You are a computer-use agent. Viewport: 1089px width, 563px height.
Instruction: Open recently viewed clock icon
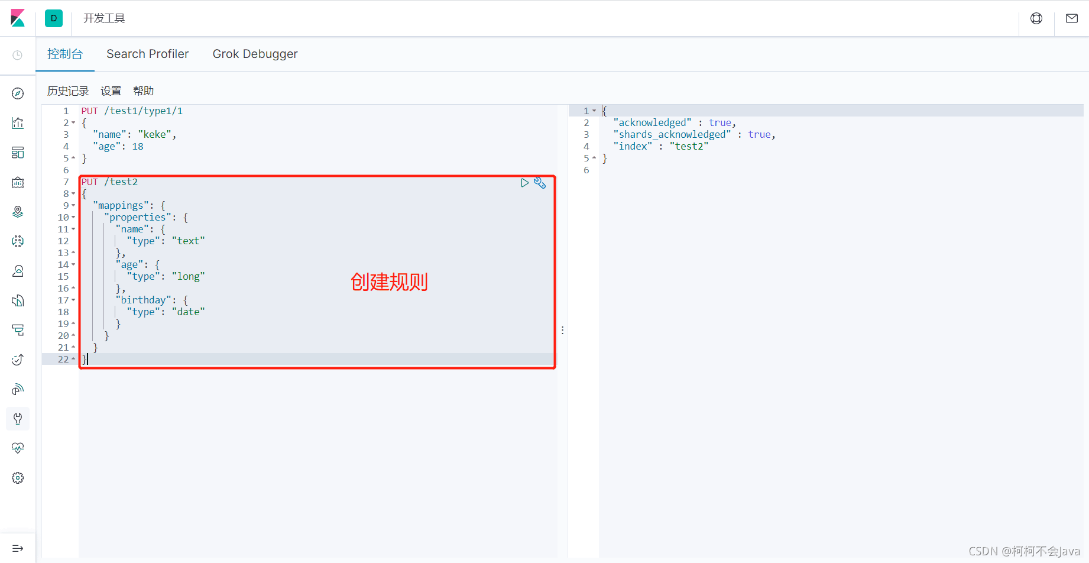[x=18, y=55]
